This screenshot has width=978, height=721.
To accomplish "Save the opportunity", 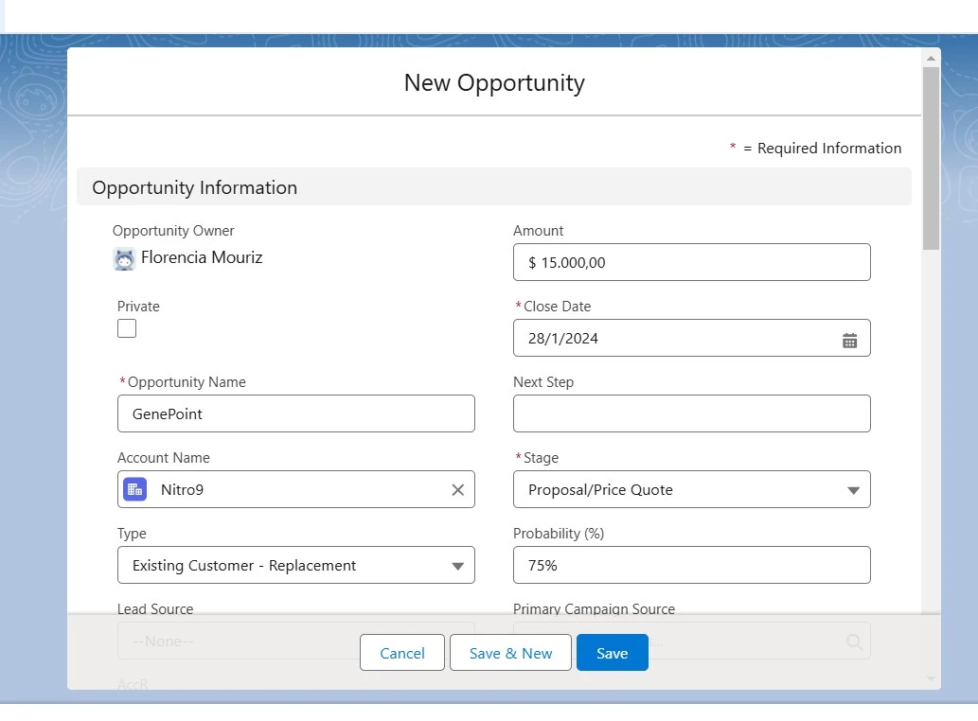I will click(x=612, y=653).
